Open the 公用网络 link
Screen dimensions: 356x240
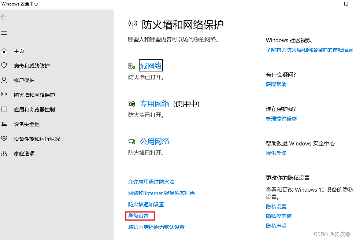[155, 141]
